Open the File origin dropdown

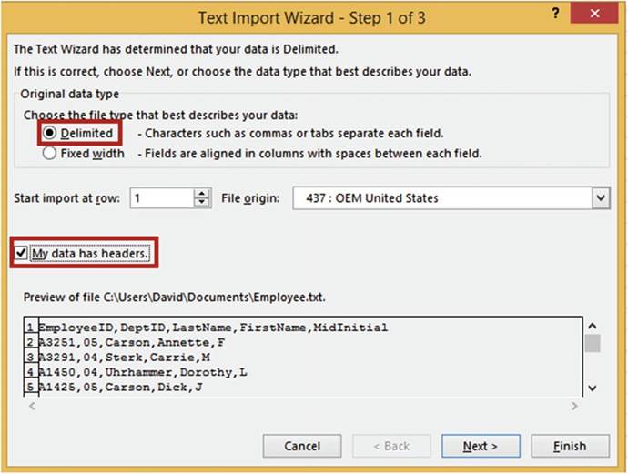pos(600,198)
